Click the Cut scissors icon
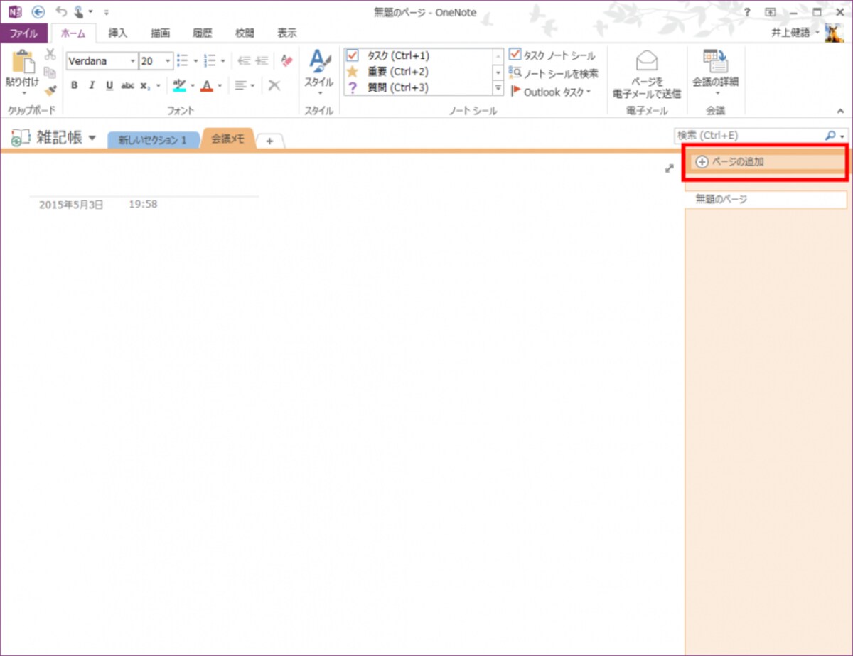 pos(50,55)
